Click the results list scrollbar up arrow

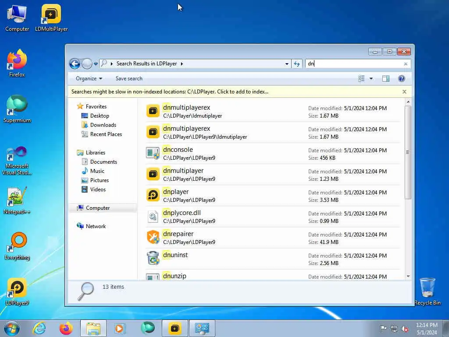tap(408, 102)
